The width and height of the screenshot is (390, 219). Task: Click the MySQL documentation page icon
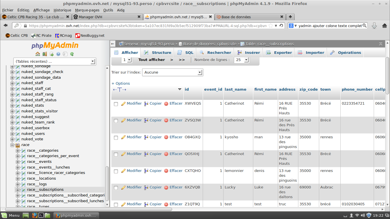pyautogui.click(x=65, y=54)
